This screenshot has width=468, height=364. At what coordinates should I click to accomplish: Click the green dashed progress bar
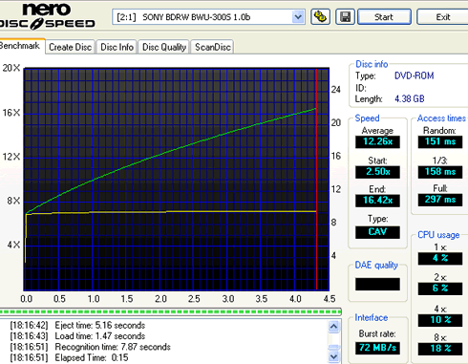click(170, 311)
